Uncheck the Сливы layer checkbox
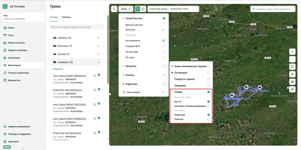 click(x=209, y=92)
